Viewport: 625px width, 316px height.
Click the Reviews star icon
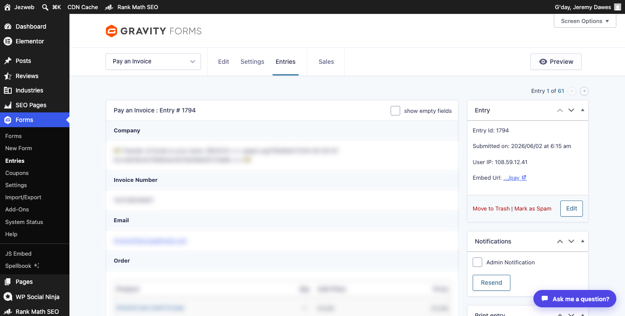(8, 76)
